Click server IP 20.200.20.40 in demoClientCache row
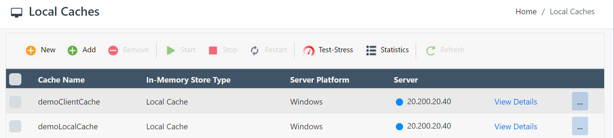This screenshot has width=614, height=138. [429, 101]
